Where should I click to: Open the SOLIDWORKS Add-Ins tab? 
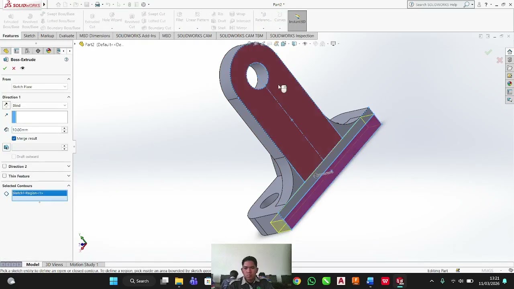point(136,36)
